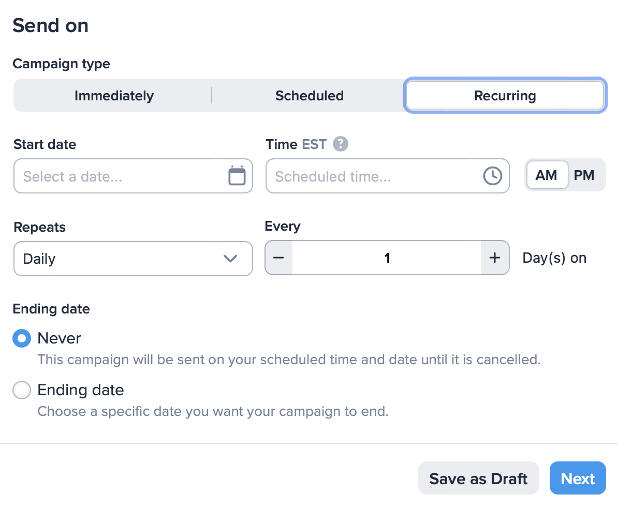Click the clock icon in the time field
Viewport: 618px width, 509px height.
tap(492, 176)
